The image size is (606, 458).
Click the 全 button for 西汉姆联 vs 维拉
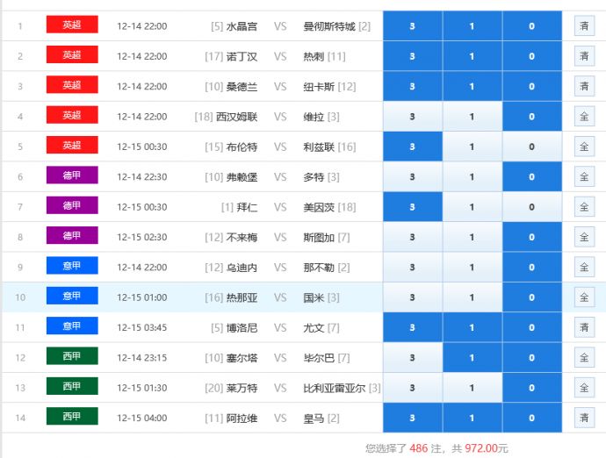(x=584, y=117)
